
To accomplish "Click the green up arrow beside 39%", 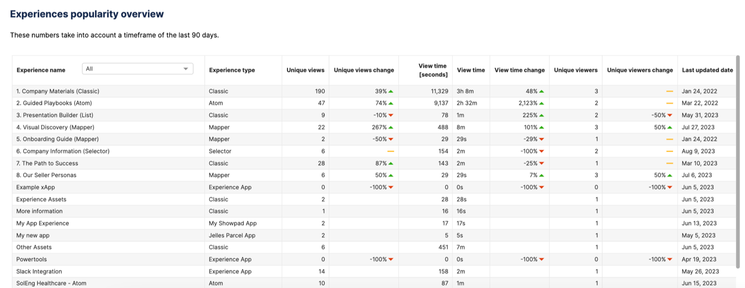I will click(391, 91).
